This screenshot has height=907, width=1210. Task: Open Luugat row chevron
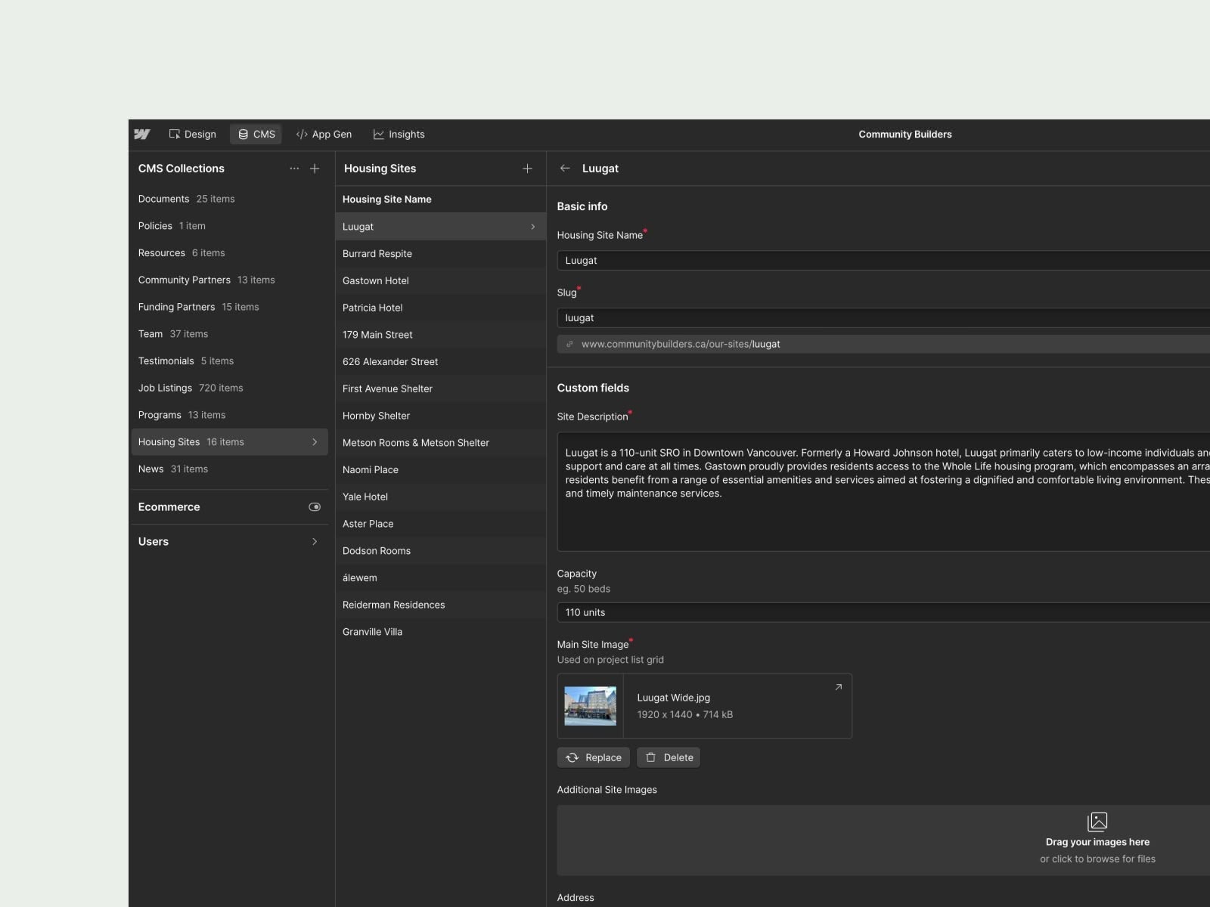pos(532,227)
